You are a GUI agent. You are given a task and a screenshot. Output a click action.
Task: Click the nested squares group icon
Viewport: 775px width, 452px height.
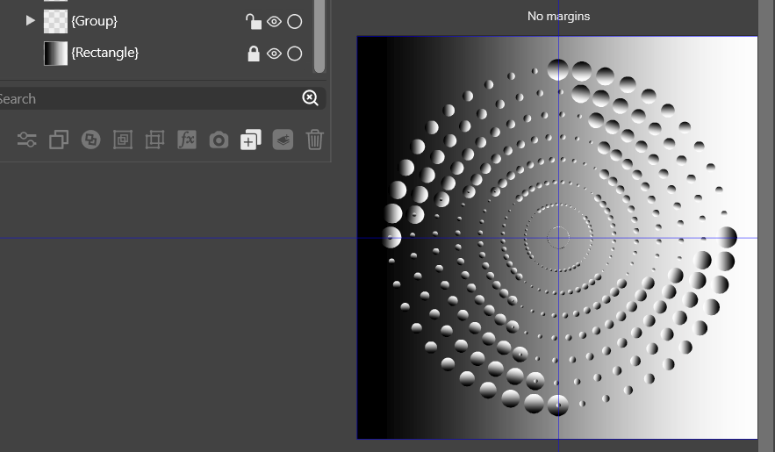coord(123,140)
